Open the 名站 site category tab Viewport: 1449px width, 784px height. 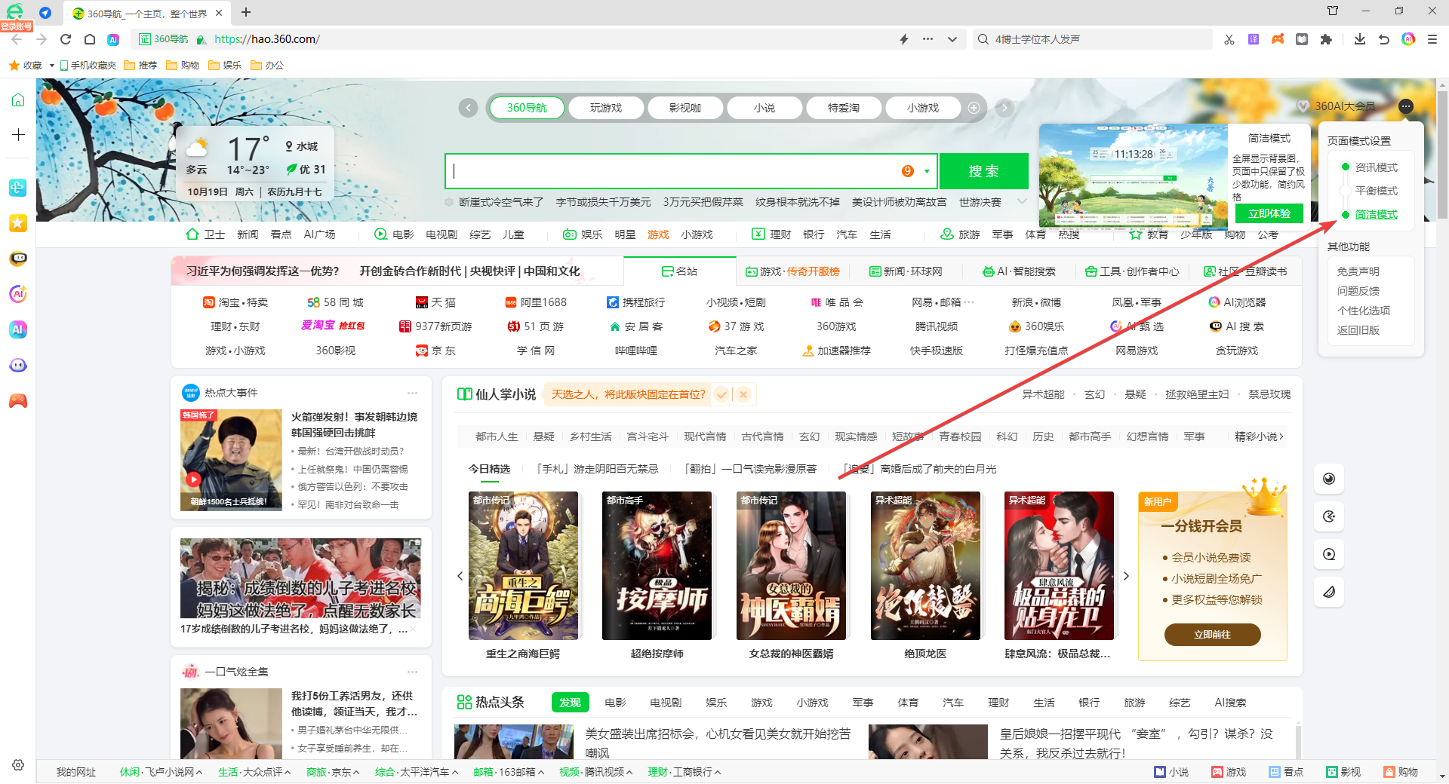(679, 271)
